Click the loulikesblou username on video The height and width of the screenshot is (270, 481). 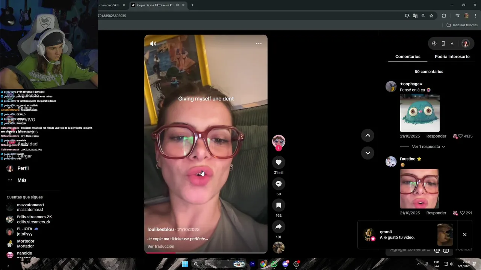(x=160, y=229)
